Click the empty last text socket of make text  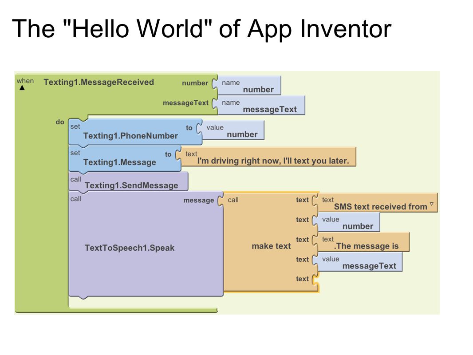(x=315, y=279)
